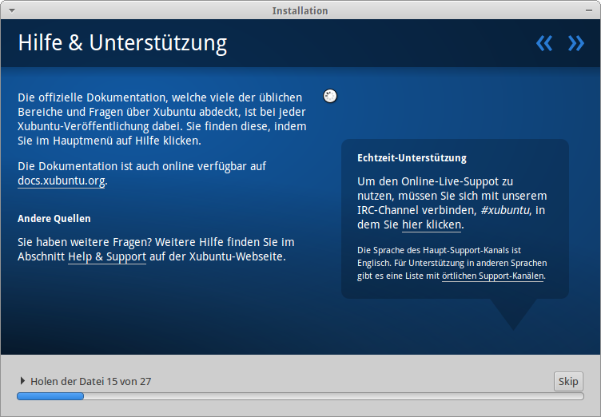This screenshot has width=601, height=417.
Task: Open the window menu arrow in the title bar
Action: pos(12,10)
